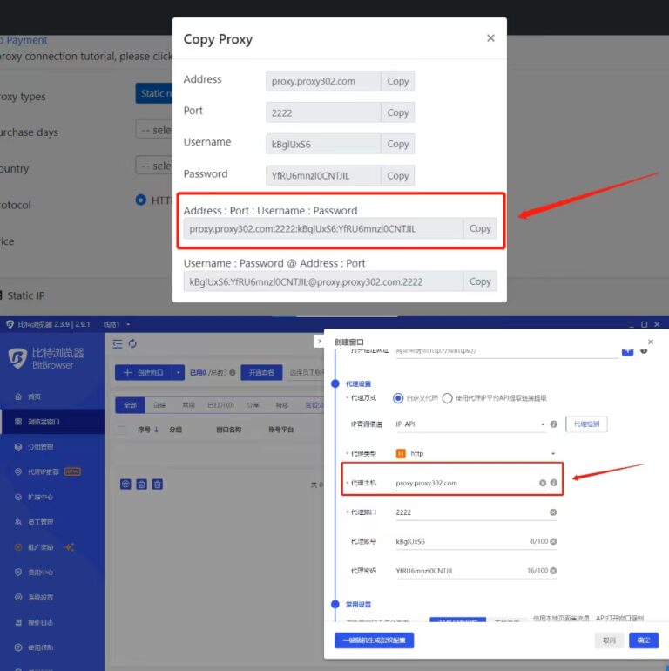The image size is (669, 671).
Task: Tick the select-all checkbox in table header
Action: [122, 430]
